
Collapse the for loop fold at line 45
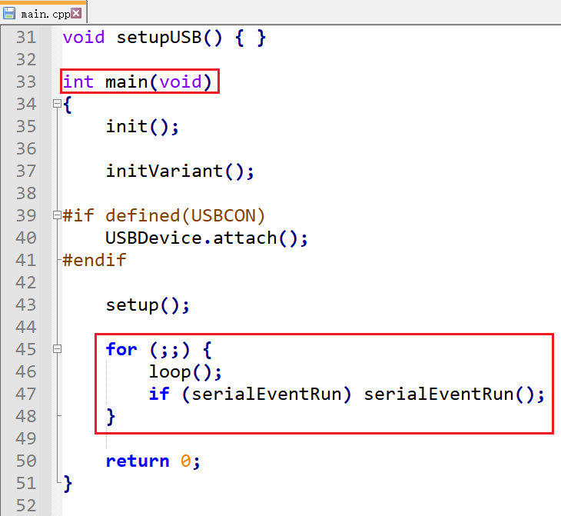coord(57,349)
